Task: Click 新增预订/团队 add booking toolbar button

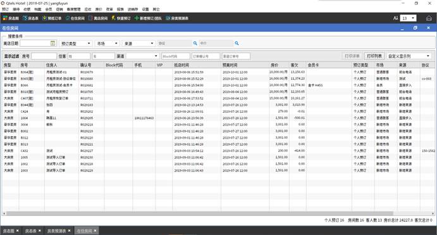Action: point(148,18)
